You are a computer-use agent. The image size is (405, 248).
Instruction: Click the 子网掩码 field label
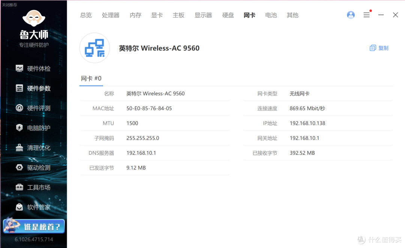[104, 138]
